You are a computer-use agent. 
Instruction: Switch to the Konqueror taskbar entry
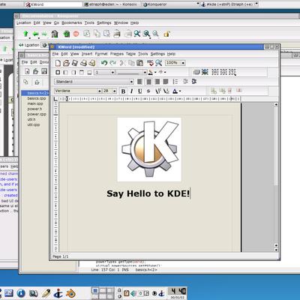[171, 4]
